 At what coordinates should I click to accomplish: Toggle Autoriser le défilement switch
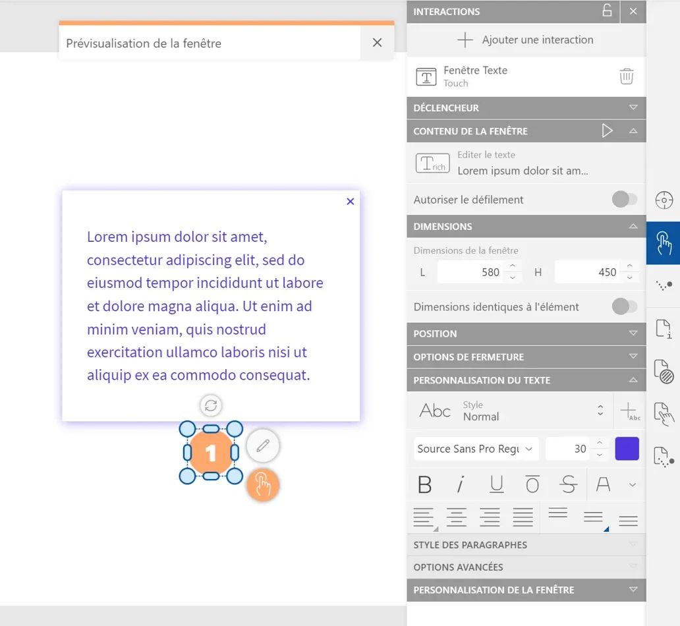624,199
